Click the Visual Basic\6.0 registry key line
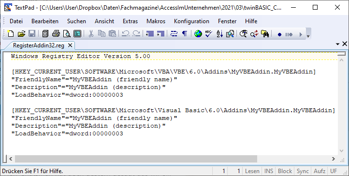This screenshot has height=176, width=349. (x=173, y=110)
